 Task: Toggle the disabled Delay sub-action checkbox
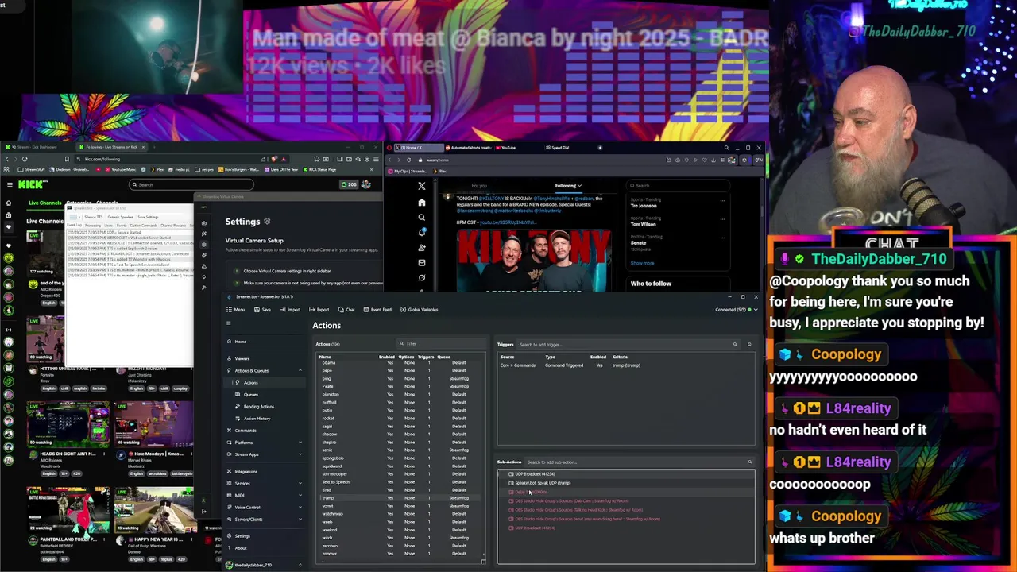[x=511, y=493]
